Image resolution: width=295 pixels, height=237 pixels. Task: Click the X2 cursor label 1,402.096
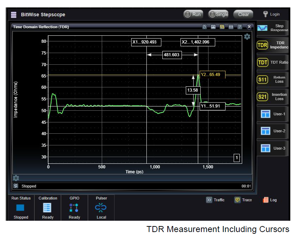[198, 42]
